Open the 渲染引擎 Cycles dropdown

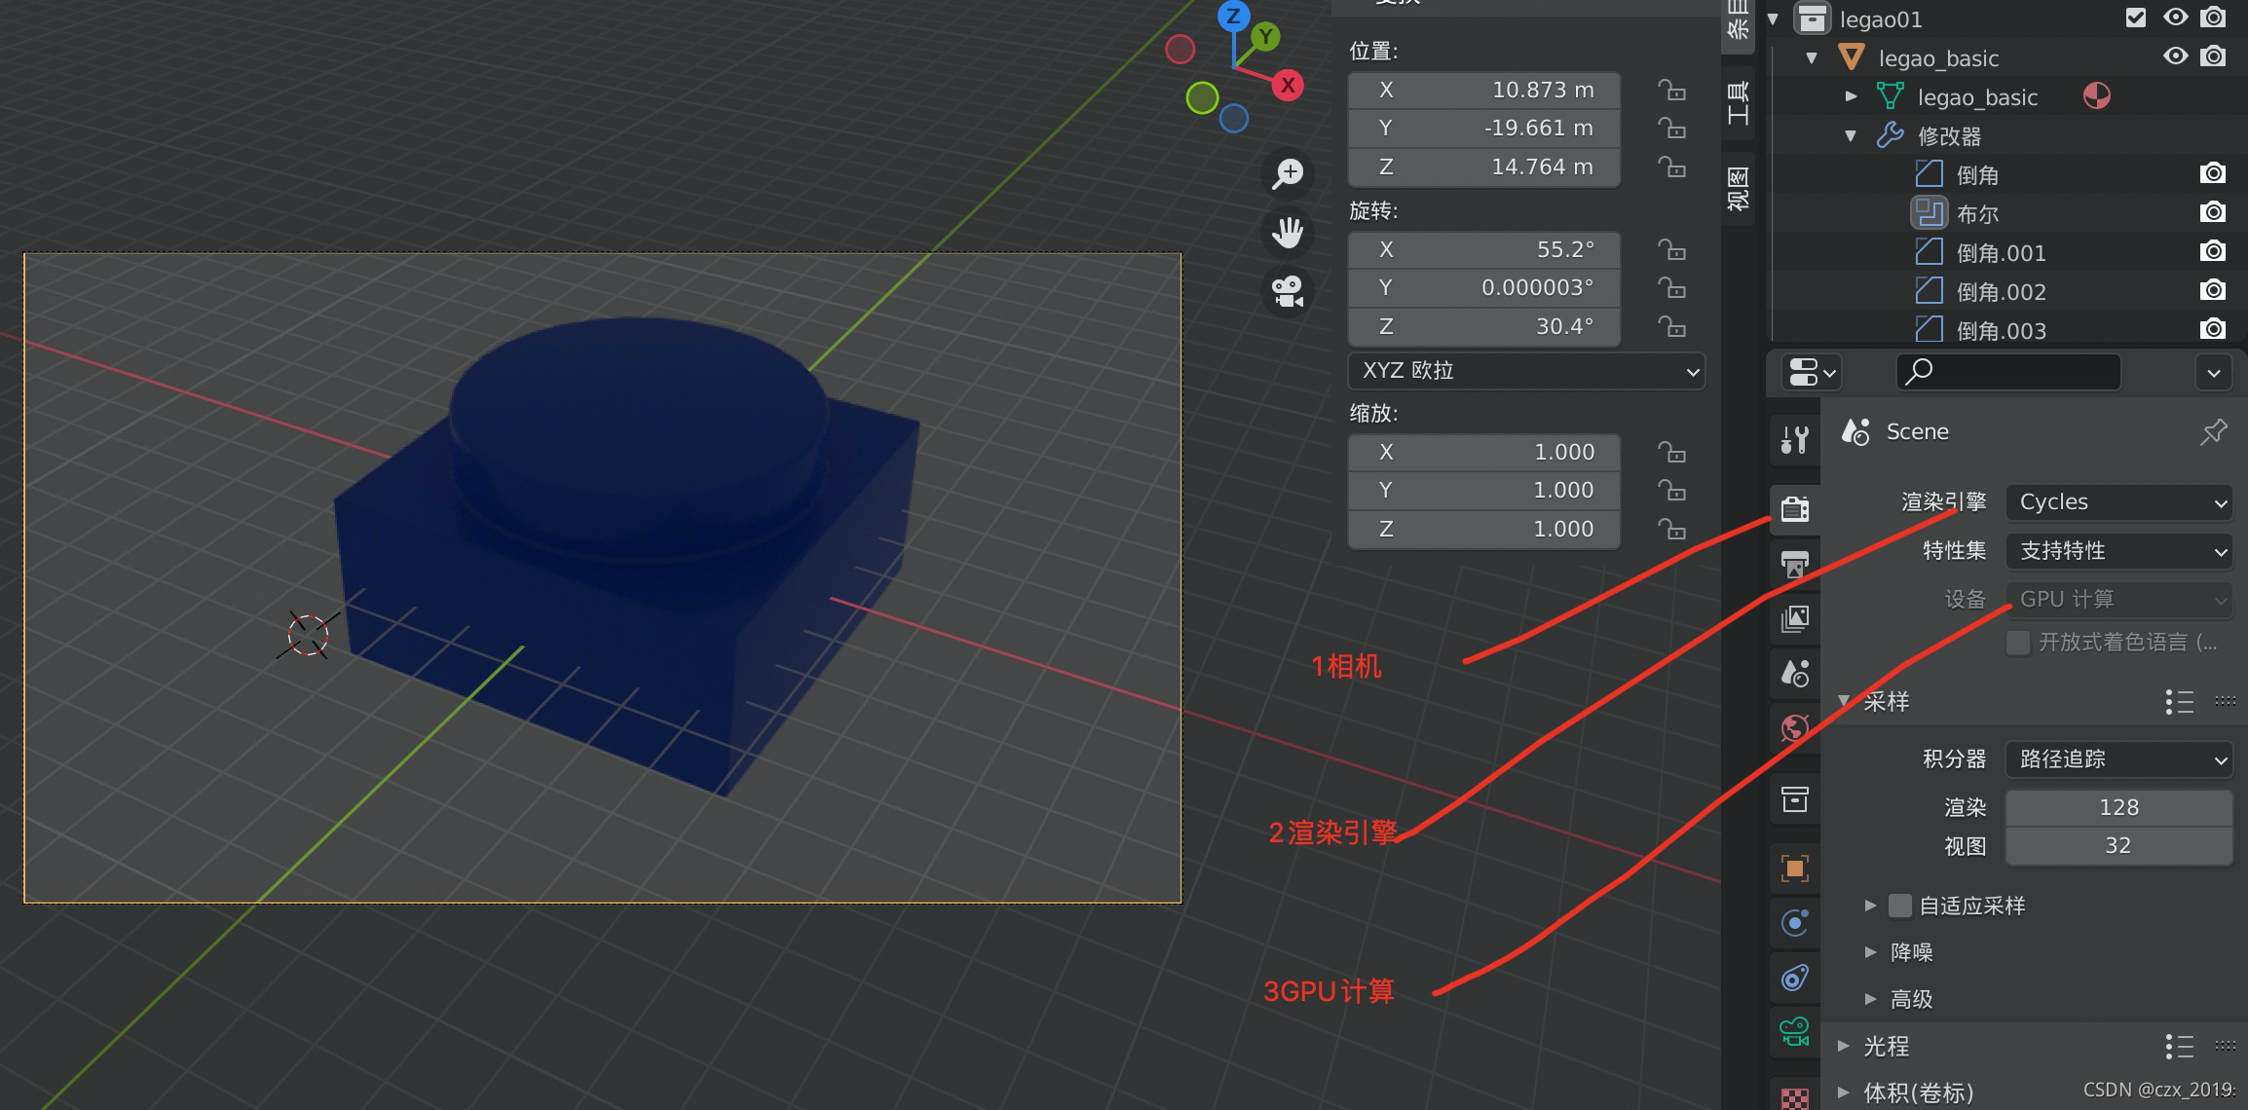(x=2119, y=502)
